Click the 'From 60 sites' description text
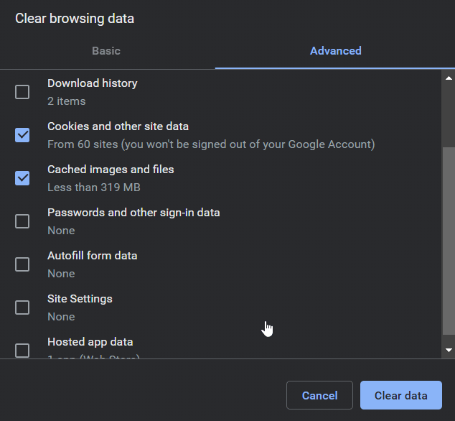Screen dimensions: 455x421 [210, 144]
